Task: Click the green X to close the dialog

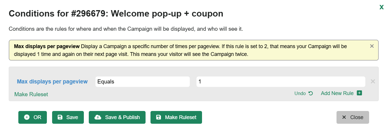Action: 381,7
